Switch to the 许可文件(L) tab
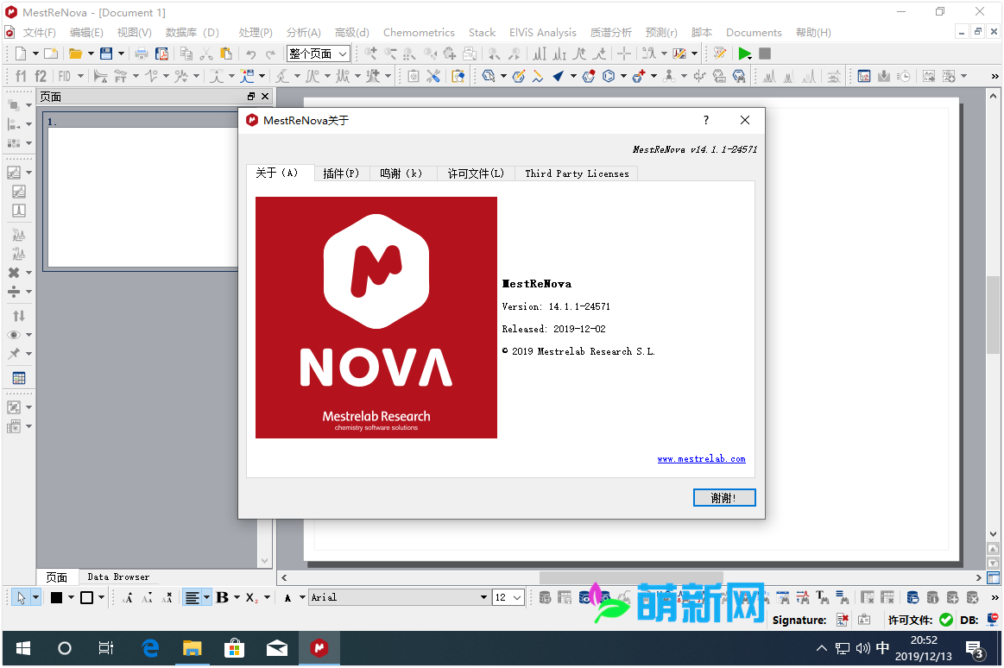Image resolution: width=1004 pixels, height=668 pixels. click(476, 173)
